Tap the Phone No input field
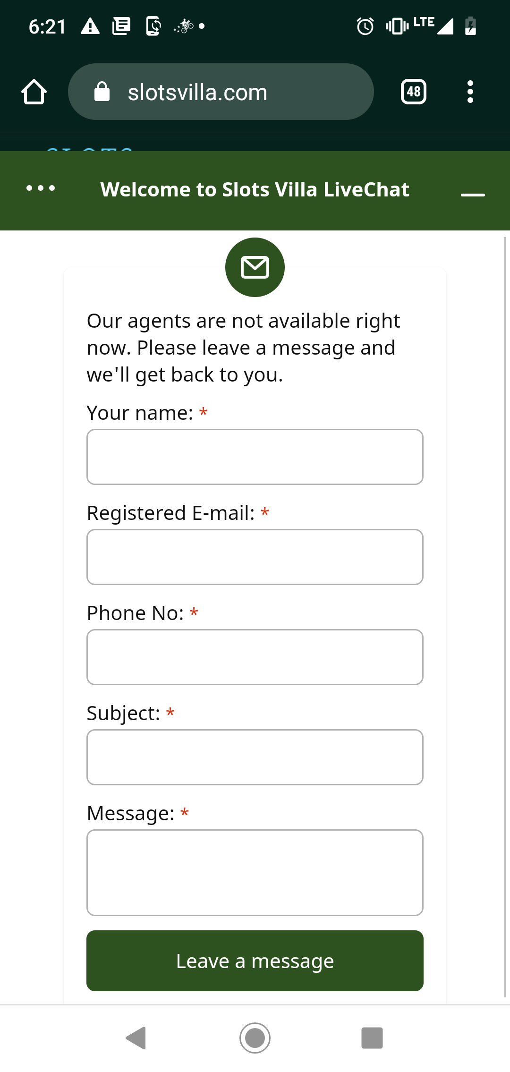The width and height of the screenshot is (510, 1072). click(x=255, y=657)
